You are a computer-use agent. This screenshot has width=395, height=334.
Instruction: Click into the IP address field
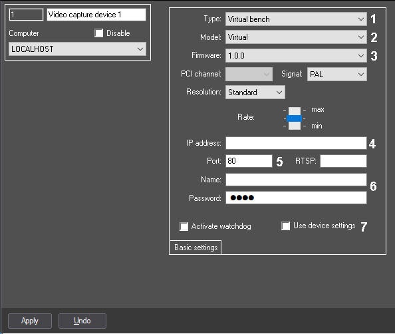296,143
